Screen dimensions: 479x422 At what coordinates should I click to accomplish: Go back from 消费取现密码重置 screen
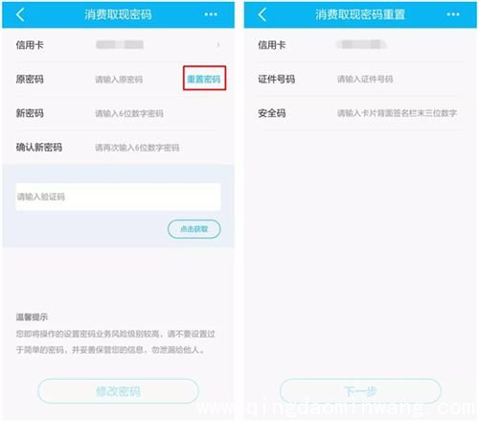[x=262, y=14]
